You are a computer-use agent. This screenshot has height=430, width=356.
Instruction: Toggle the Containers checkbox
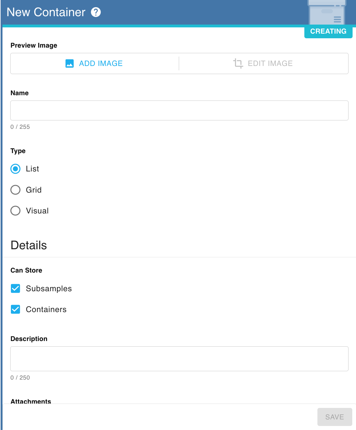pos(16,309)
